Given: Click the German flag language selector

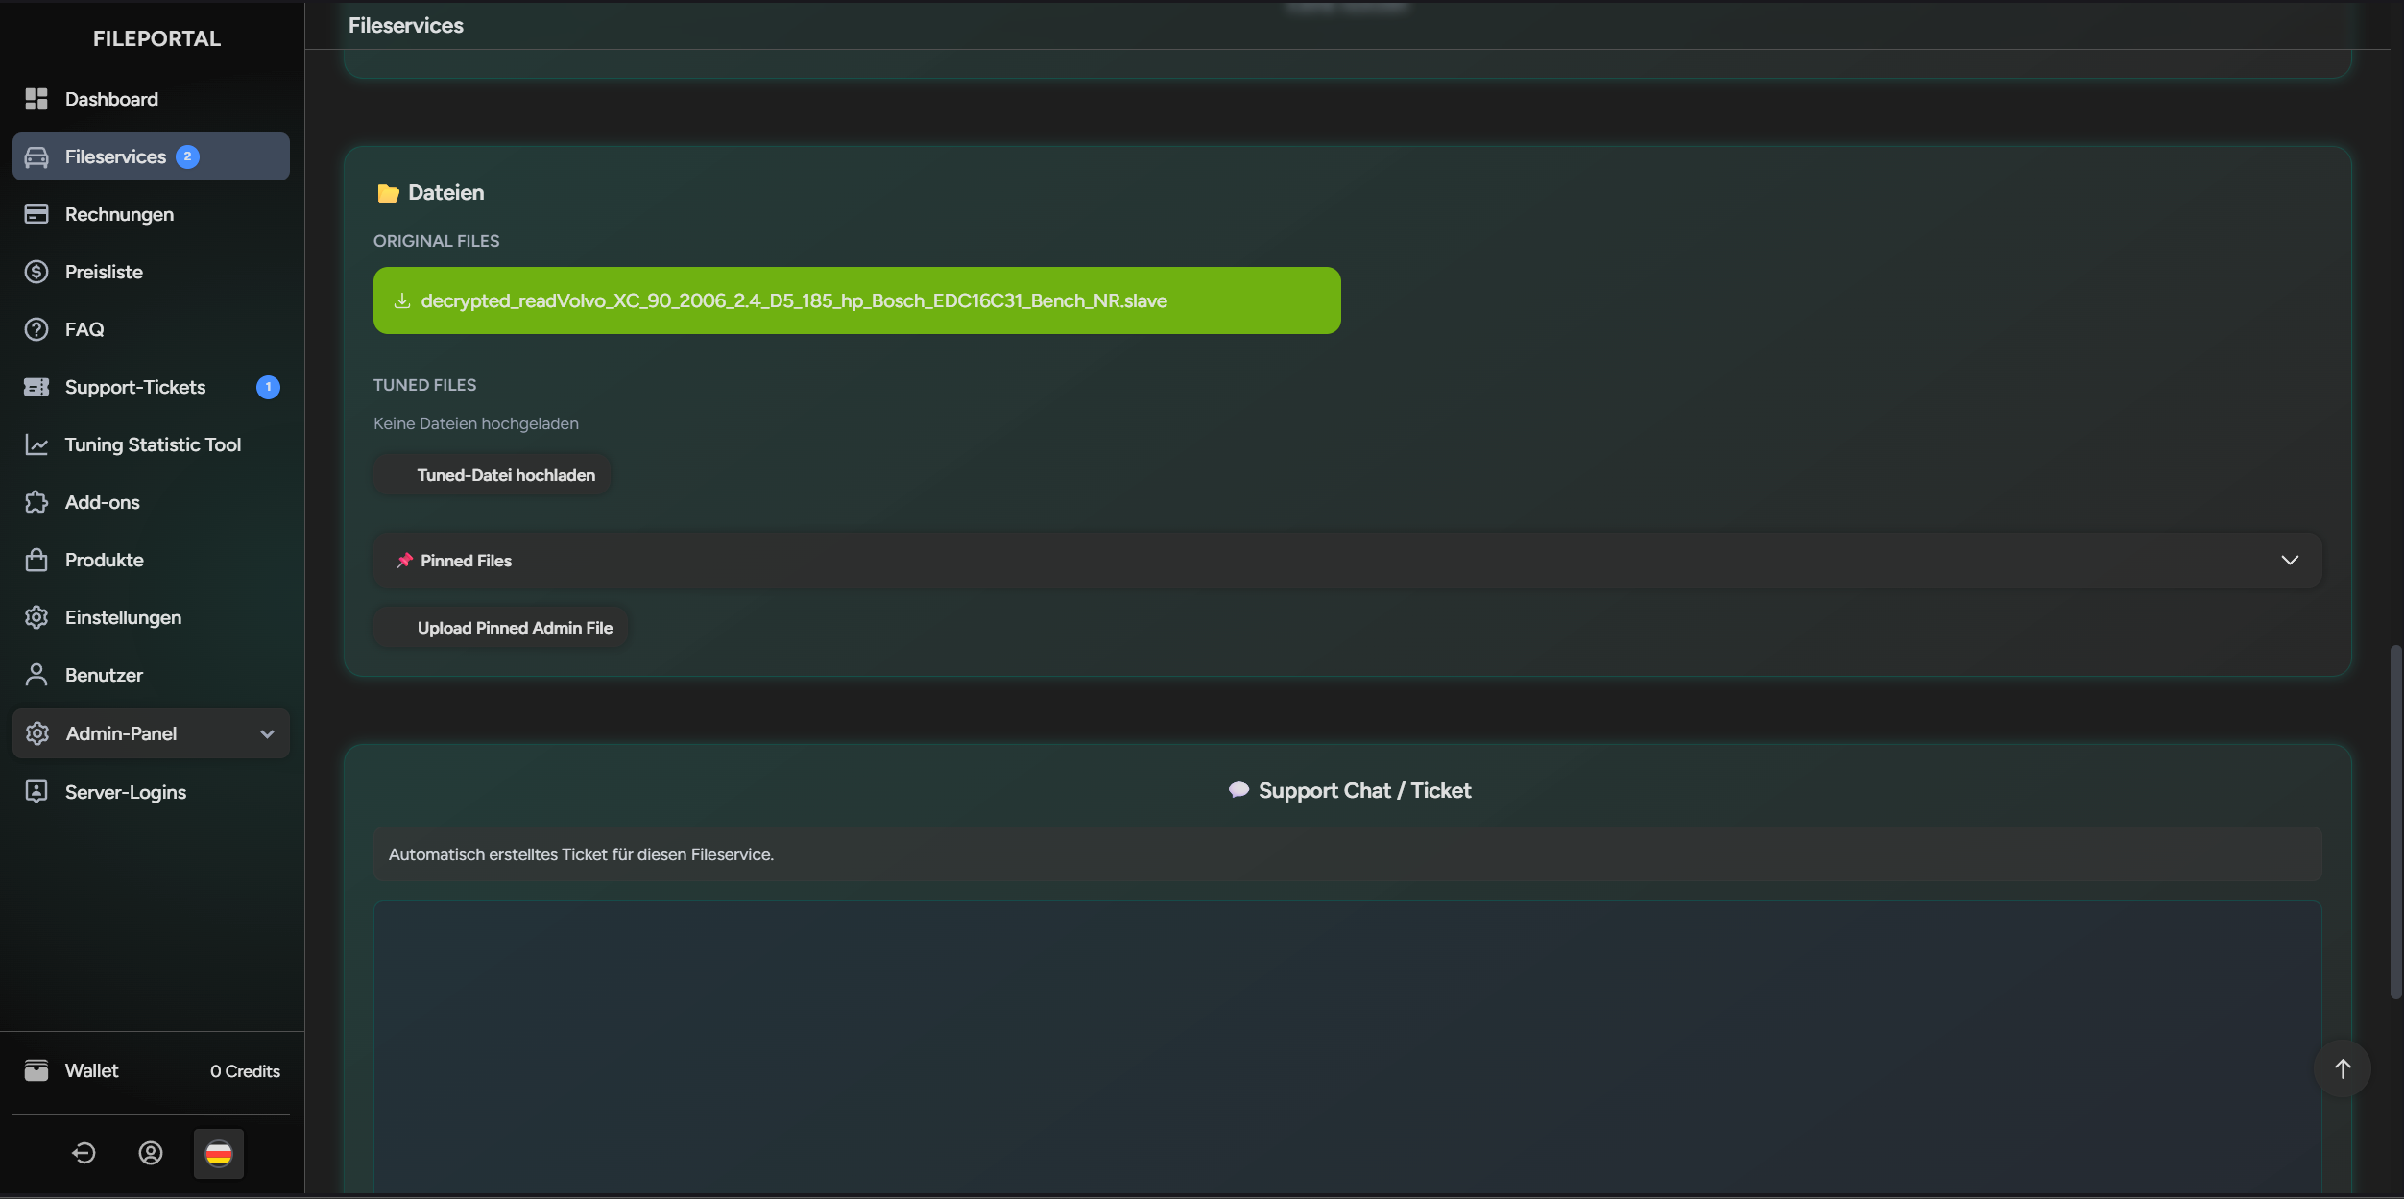Looking at the screenshot, I should 219,1153.
